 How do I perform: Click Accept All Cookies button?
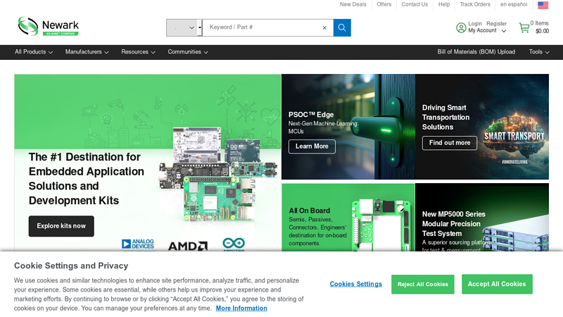click(497, 284)
